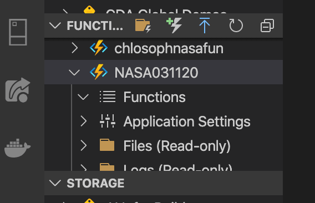Viewport: 315px width, 203px height.
Task: Click Deploy to Function App arrow
Action: pyautogui.click(x=205, y=26)
